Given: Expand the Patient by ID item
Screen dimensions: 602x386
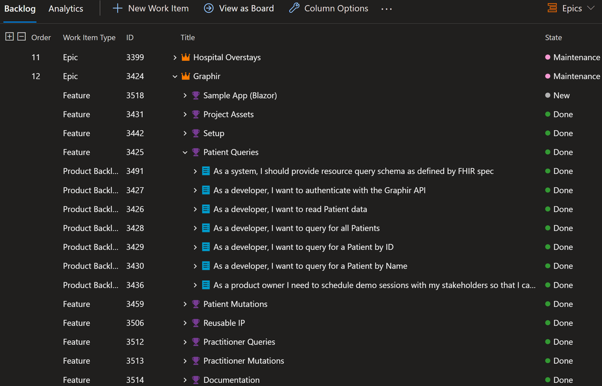Looking at the screenshot, I should click(195, 247).
